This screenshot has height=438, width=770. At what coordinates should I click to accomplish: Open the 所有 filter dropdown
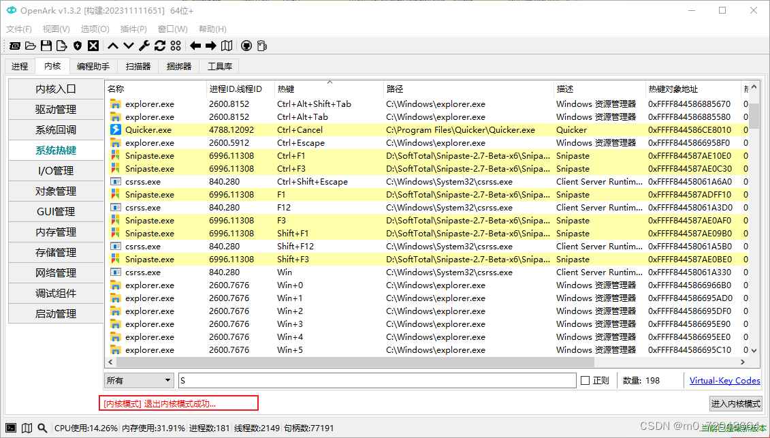140,381
